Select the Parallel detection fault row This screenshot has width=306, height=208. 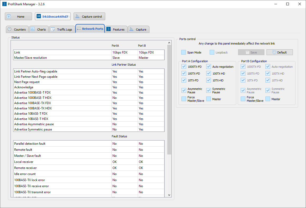click(x=89, y=144)
